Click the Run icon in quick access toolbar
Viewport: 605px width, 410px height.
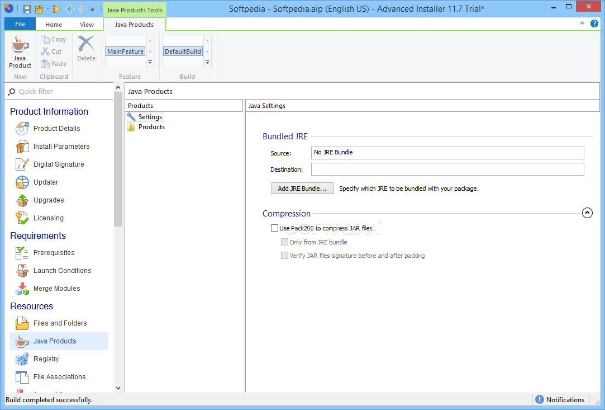pos(57,9)
